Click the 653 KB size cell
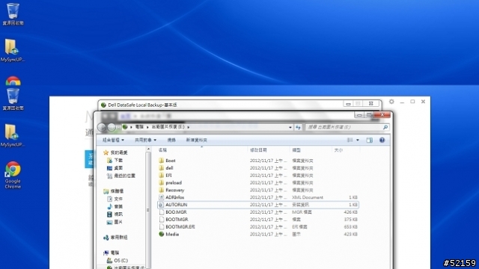 [350, 226]
